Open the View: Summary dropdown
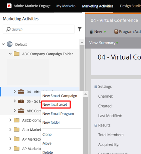 click(x=104, y=43)
